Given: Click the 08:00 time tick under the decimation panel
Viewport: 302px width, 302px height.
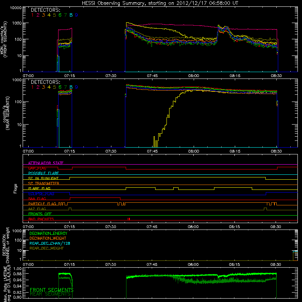Looking at the screenshot, I should click(x=193, y=265).
